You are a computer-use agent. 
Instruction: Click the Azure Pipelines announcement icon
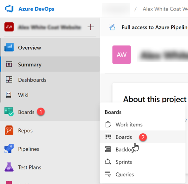(x=112, y=27)
